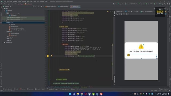Image resolution: width=171 pixels, height=96 pixels.
Task: Open Project panel options gear
Action: click(41, 6)
